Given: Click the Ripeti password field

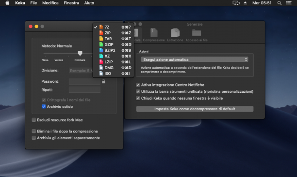Looking at the screenshot, I should [x=84, y=89].
